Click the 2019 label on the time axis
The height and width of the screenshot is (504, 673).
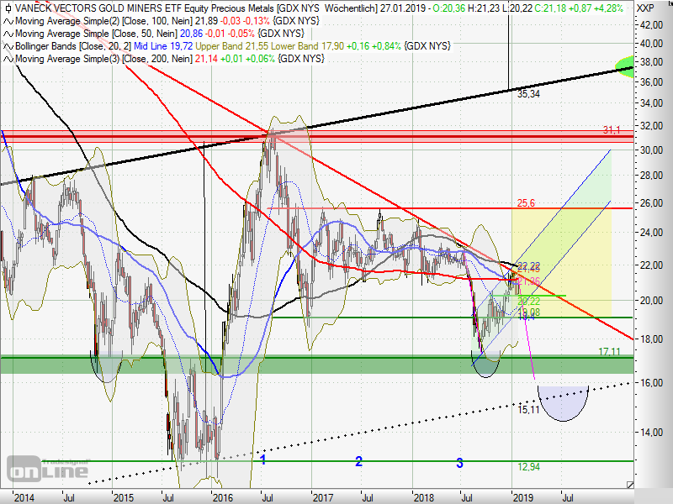522,497
